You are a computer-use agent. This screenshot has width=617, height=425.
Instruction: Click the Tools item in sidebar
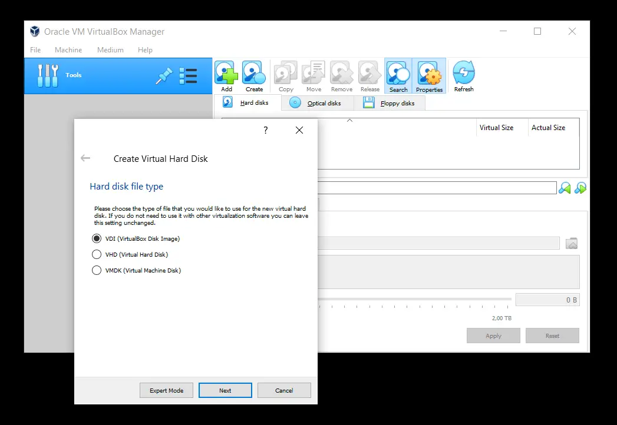click(x=118, y=76)
